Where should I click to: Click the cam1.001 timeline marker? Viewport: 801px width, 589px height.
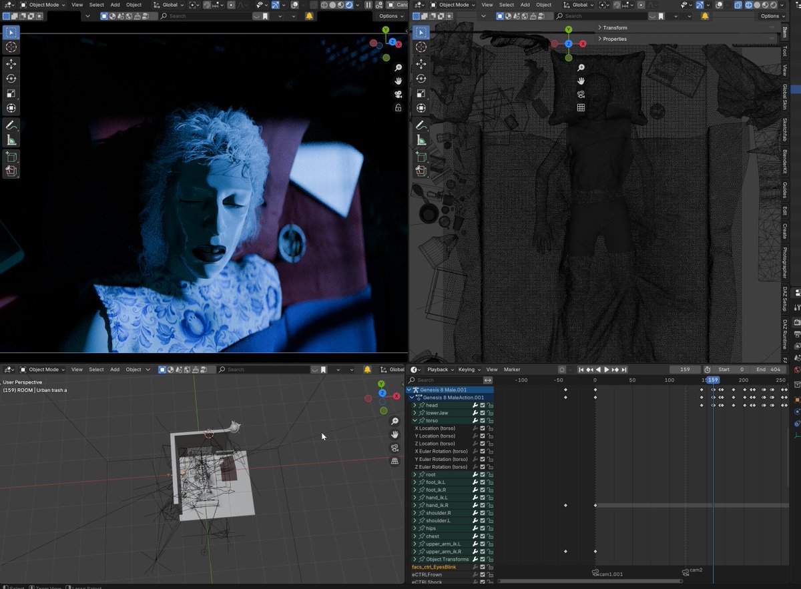pos(607,573)
